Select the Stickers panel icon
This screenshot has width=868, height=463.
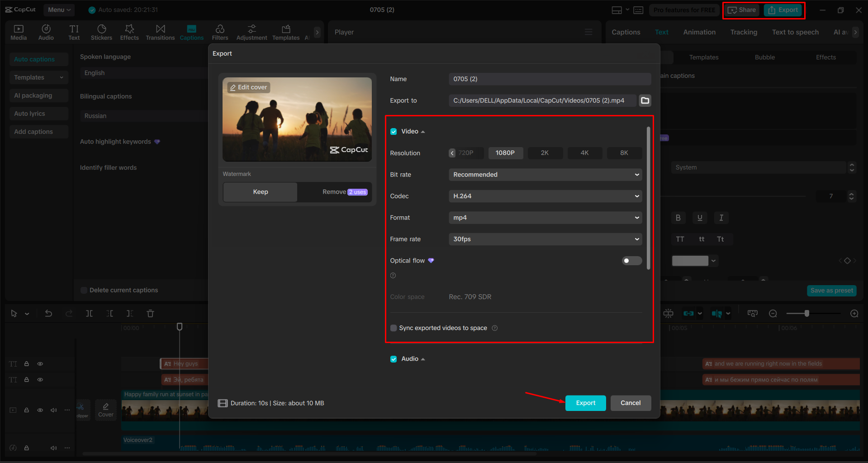tap(101, 32)
